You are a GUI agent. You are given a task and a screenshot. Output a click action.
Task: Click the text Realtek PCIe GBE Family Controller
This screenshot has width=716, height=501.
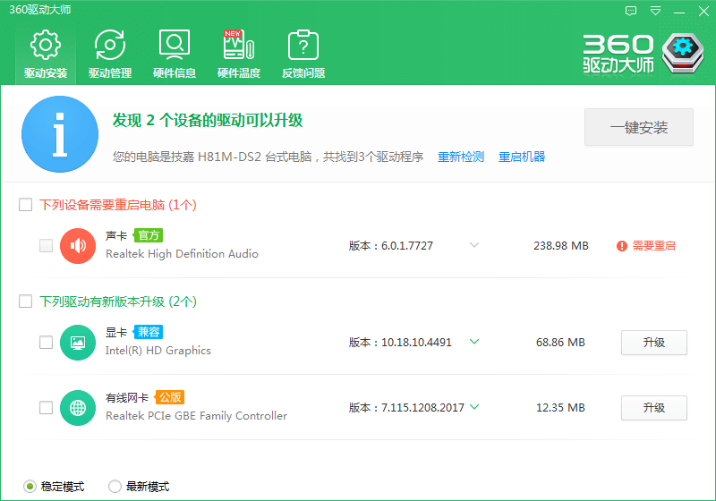coord(196,416)
